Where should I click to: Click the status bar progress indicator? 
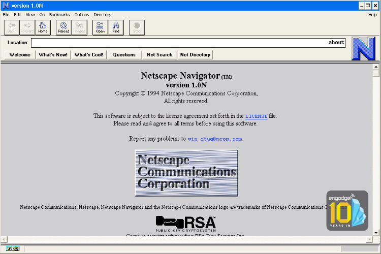(x=360, y=248)
